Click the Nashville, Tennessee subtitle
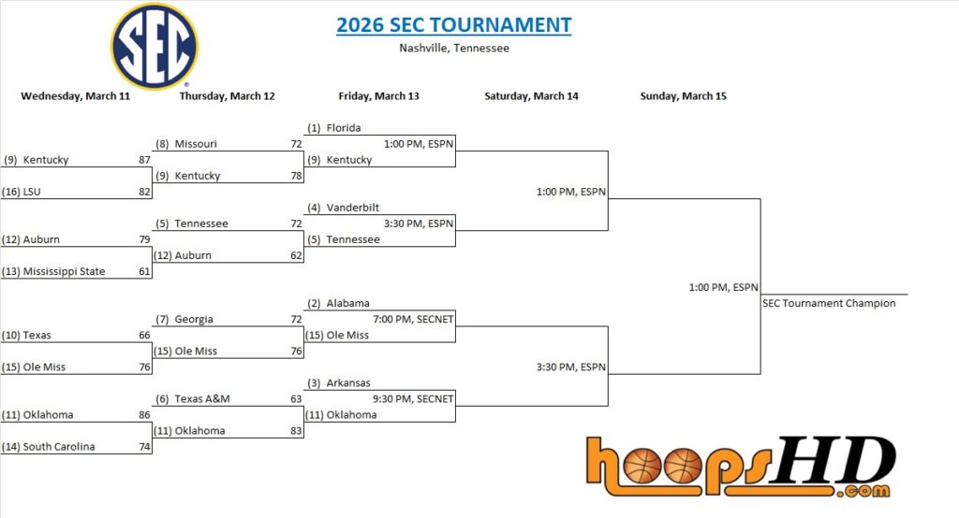Image resolution: width=959 pixels, height=518 pixels. (x=454, y=48)
